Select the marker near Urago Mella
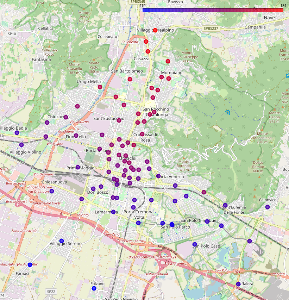The image size is (289, 300). 100,87
